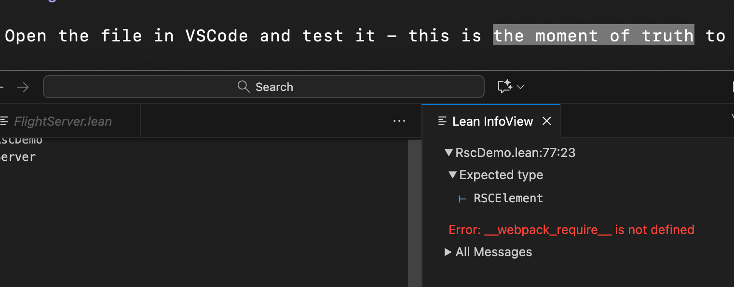This screenshot has width=734, height=287.
Task: Click the turnstile symbol before RSCElement
Action: pyautogui.click(x=462, y=198)
